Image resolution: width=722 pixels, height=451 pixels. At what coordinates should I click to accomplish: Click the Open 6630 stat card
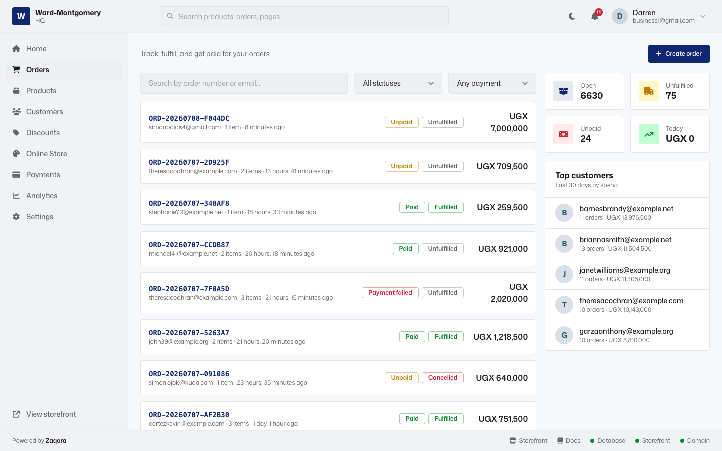click(x=585, y=91)
